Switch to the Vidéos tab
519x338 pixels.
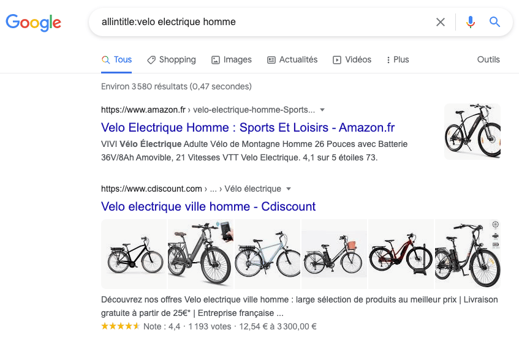352,60
